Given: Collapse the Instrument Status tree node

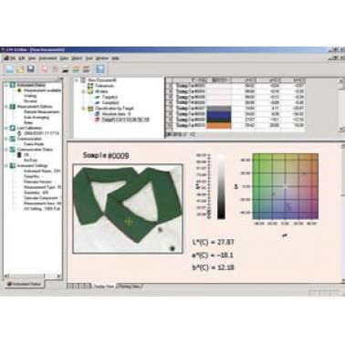Looking at the screenshot, I should click(6, 85).
